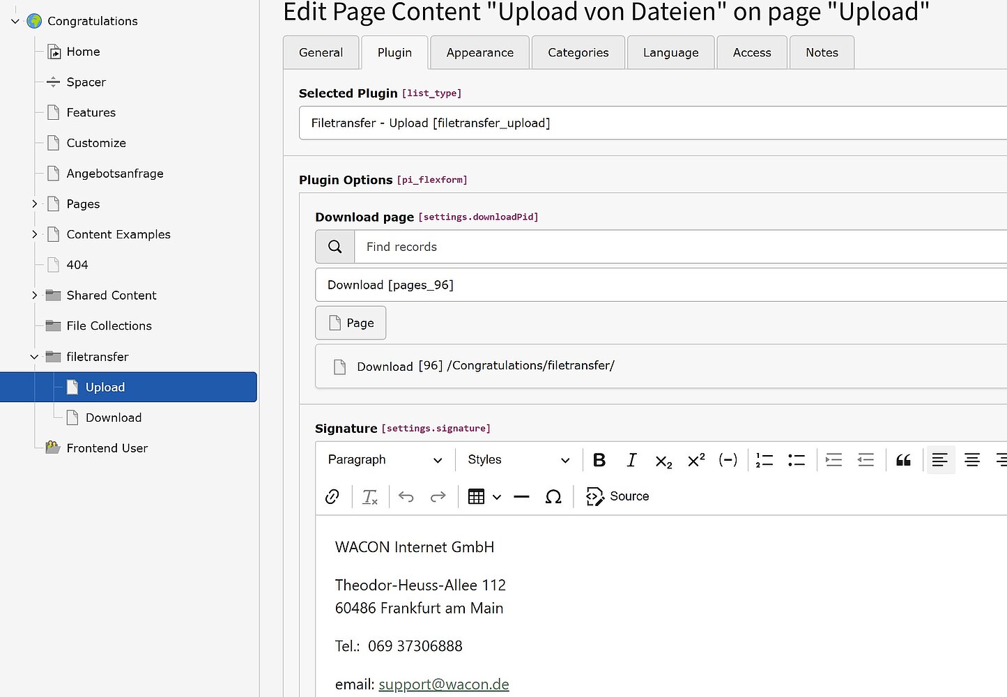Switch to the Appearance tab
The width and height of the screenshot is (1007, 697).
pyautogui.click(x=479, y=53)
